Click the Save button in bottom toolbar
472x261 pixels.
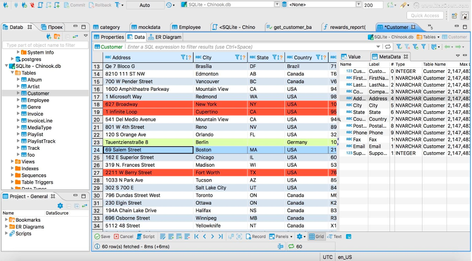coord(102,237)
